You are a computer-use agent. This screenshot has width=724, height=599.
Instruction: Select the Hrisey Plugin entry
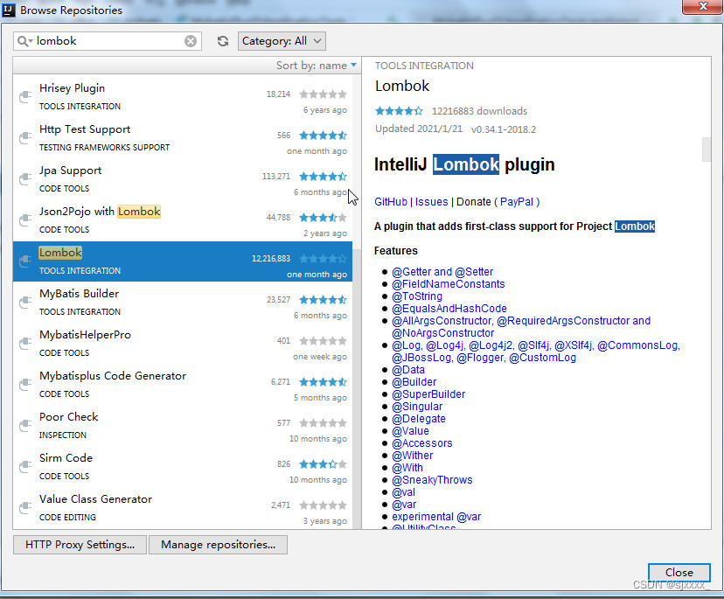(183, 97)
